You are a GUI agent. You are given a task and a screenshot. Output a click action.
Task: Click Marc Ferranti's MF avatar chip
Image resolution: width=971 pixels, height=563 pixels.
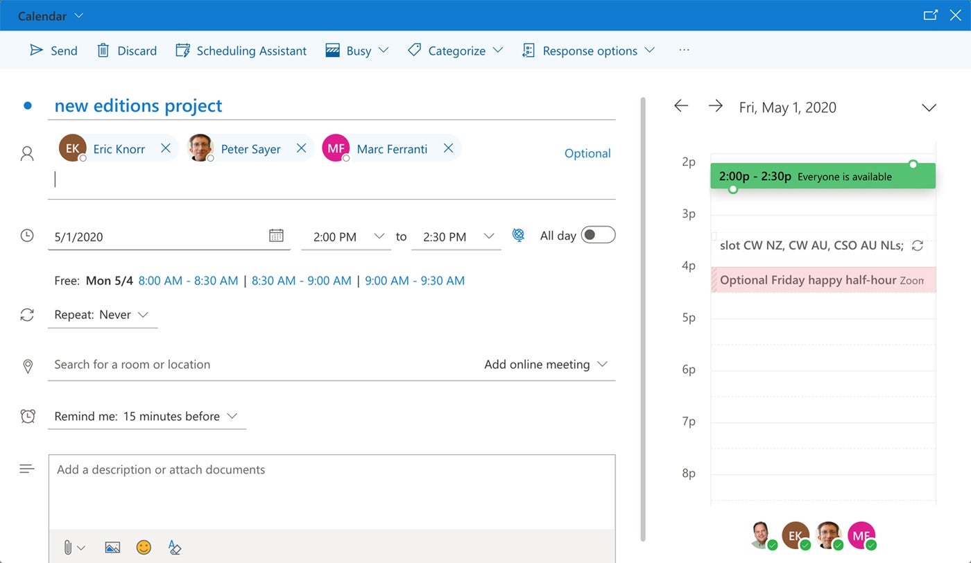336,148
